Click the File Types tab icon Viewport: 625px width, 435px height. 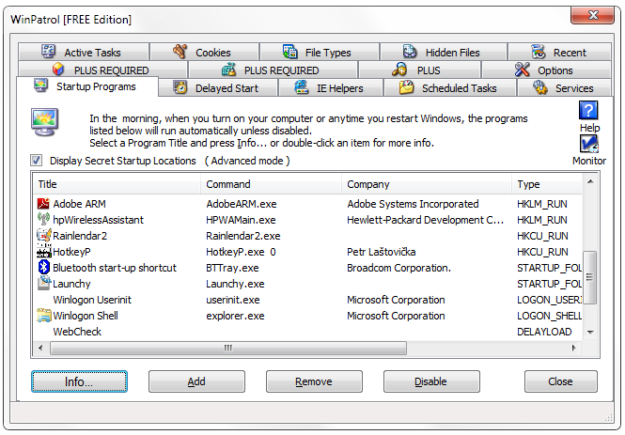(x=289, y=52)
